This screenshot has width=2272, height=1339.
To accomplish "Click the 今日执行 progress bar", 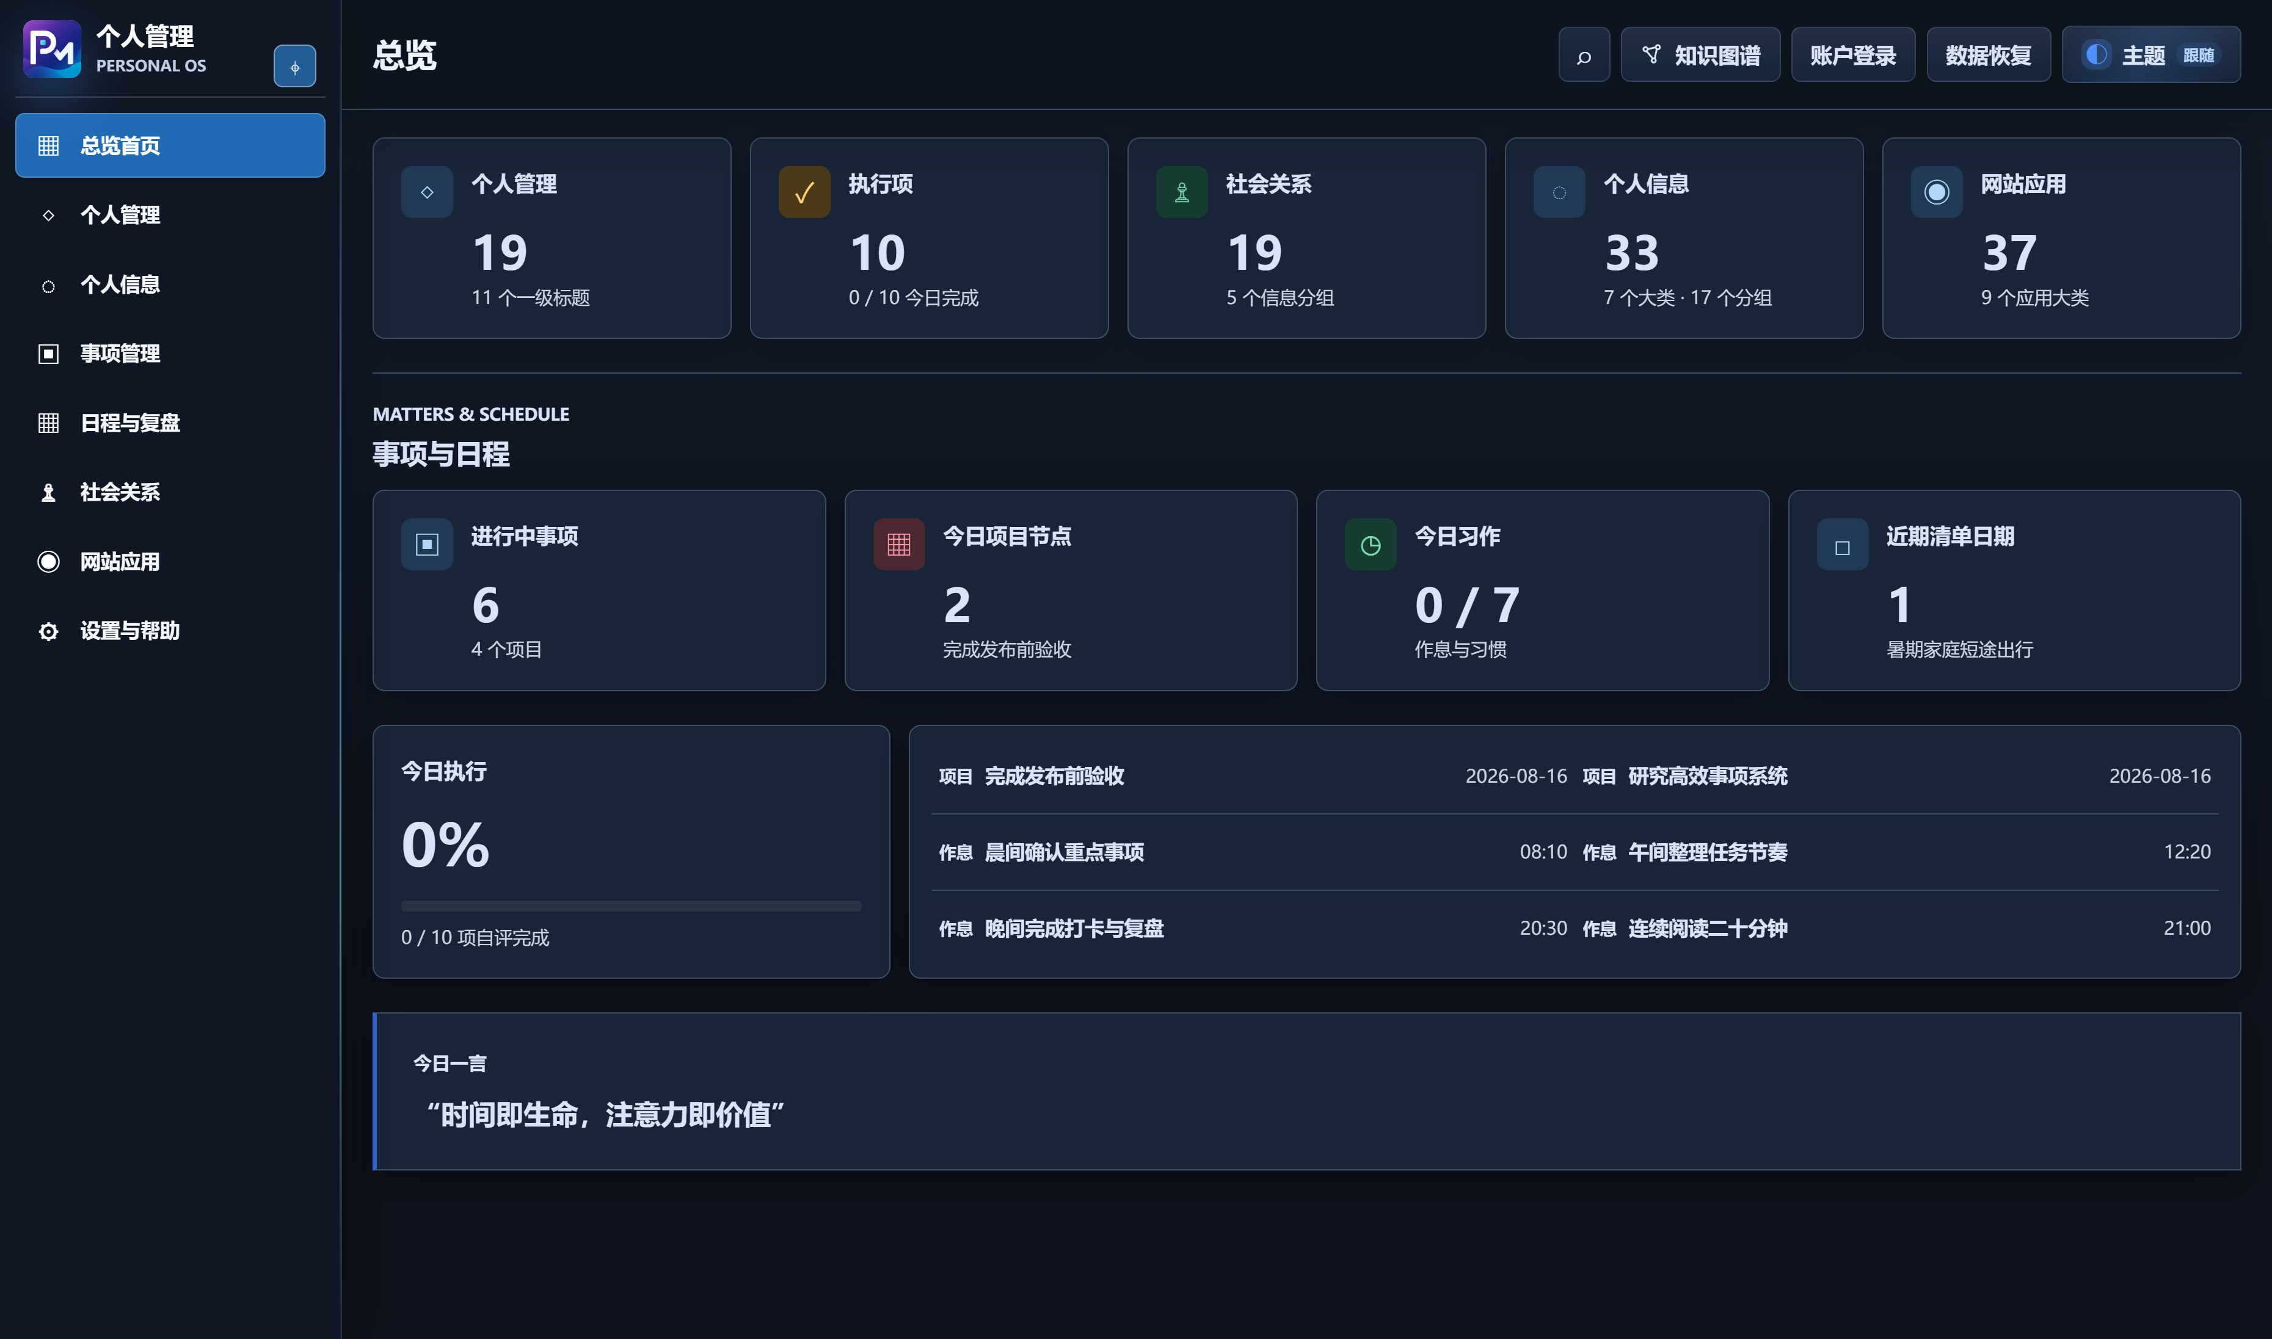I will [x=632, y=906].
